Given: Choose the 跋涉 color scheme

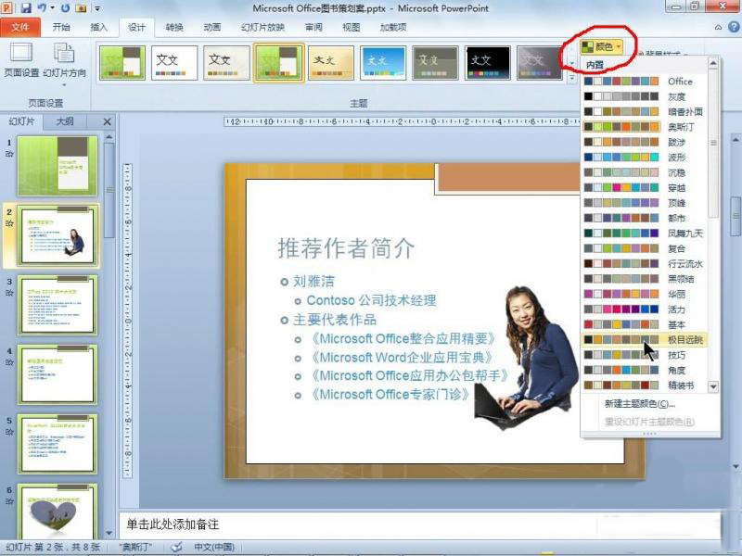Looking at the screenshot, I should (644, 142).
